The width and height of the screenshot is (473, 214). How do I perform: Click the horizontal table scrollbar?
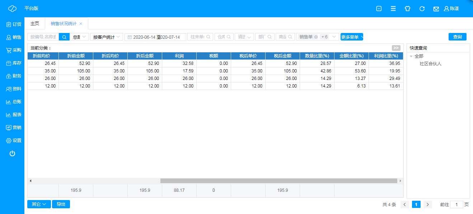click(278, 181)
